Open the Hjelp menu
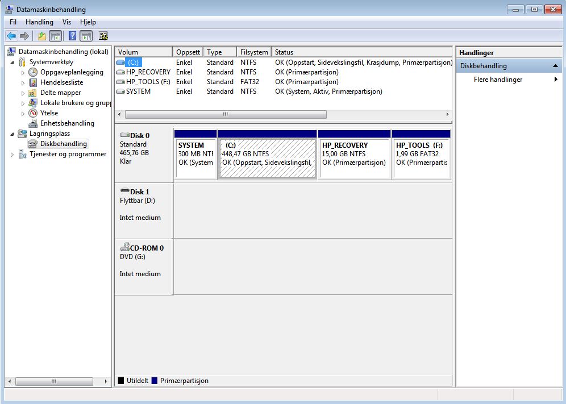 coord(88,22)
